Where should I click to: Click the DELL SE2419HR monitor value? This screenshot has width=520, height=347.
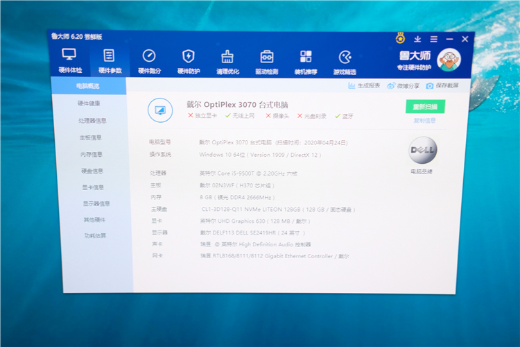pyautogui.click(x=252, y=232)
